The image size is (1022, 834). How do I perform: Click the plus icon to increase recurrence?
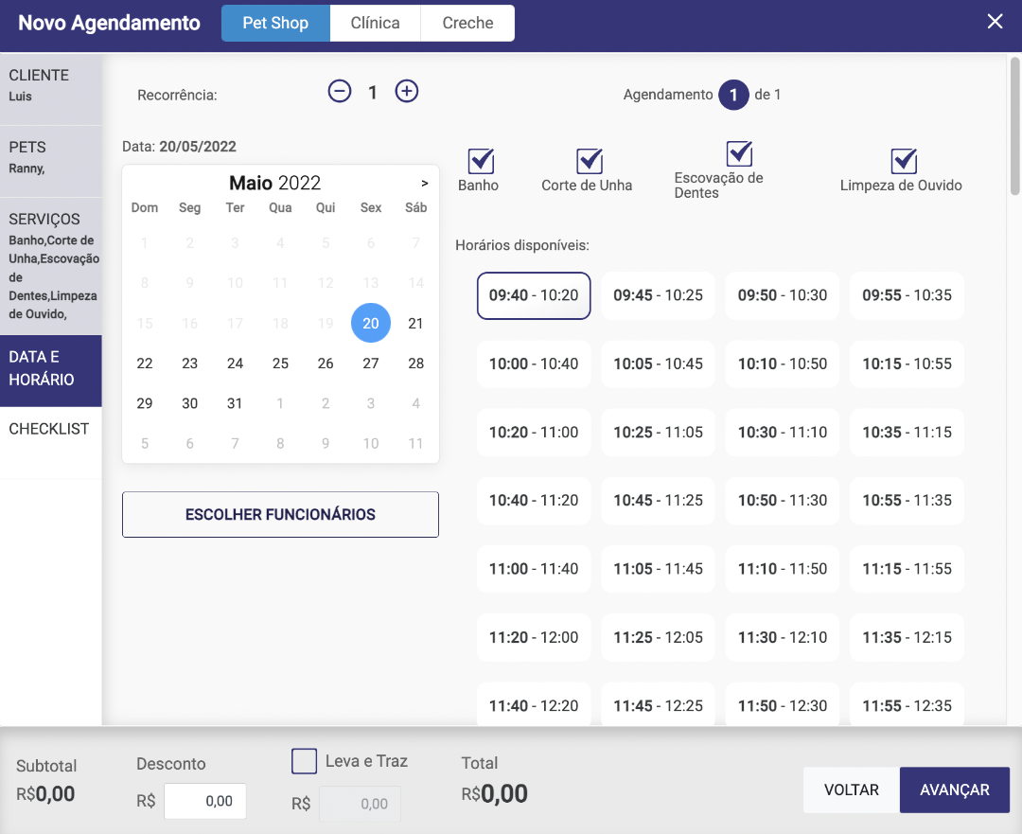point(407,92)
